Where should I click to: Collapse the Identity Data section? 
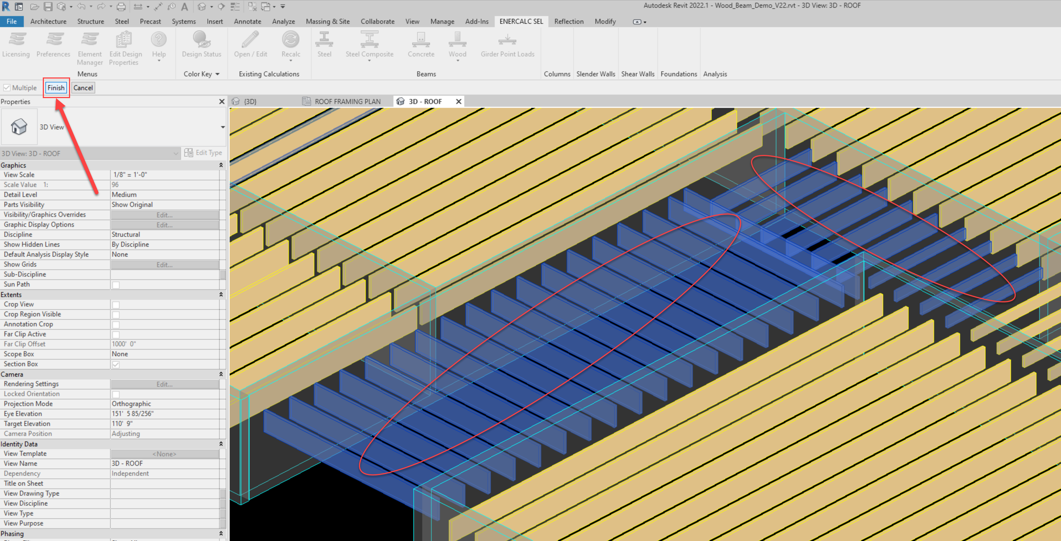coord(221,444)
